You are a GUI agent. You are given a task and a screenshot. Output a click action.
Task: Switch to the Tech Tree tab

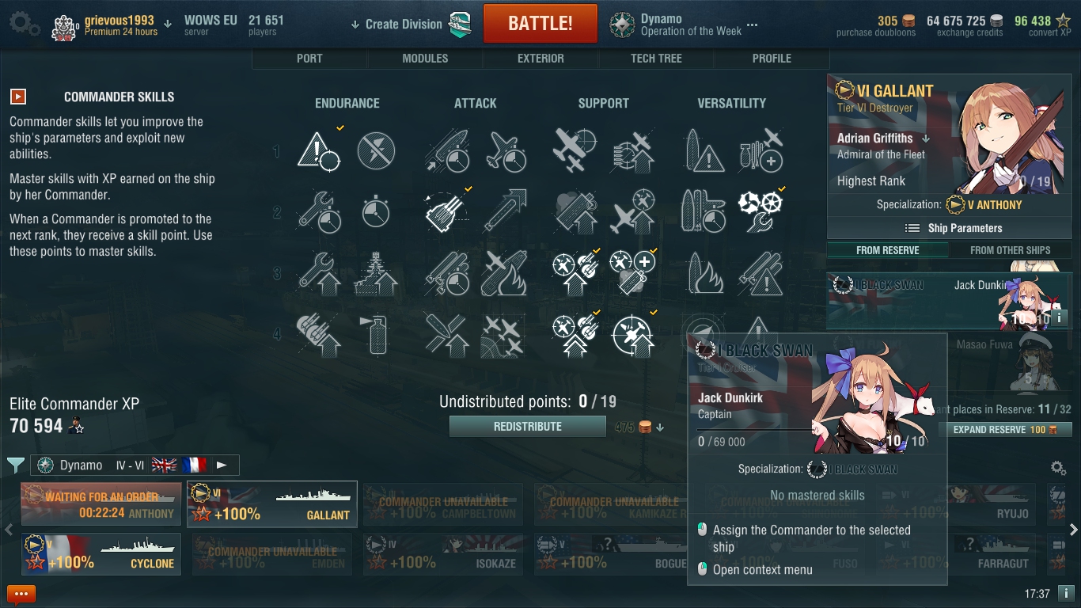pyautogui.click(x=656, y=58)
